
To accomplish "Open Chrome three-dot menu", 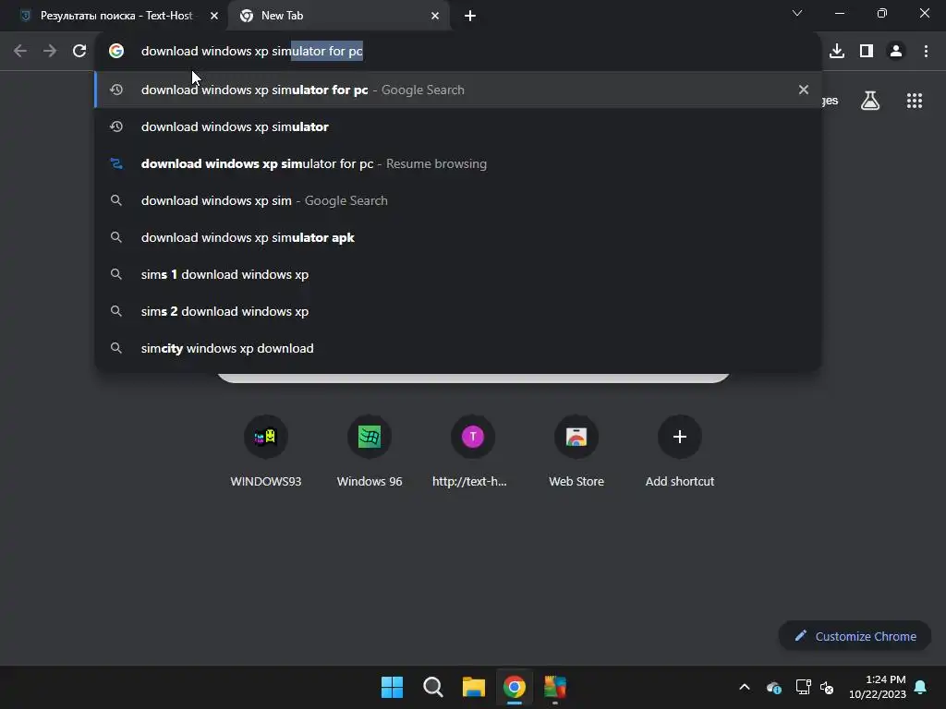I will [x=926, y=52].
